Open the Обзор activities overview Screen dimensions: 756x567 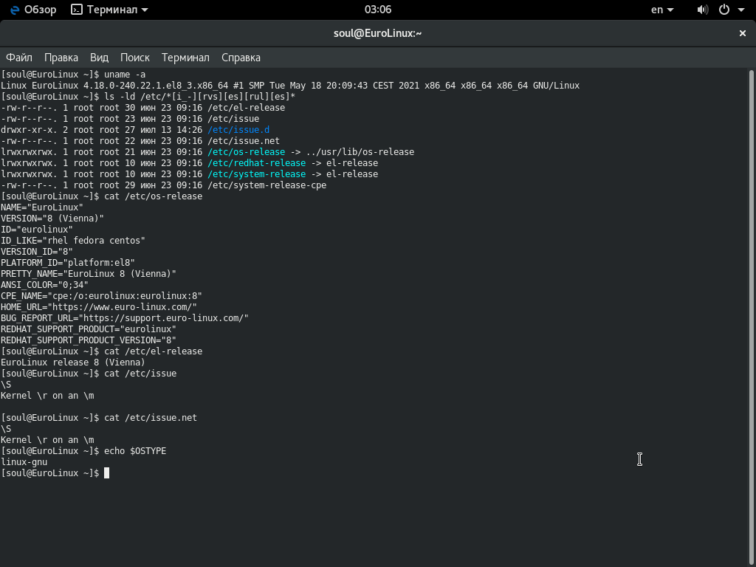(33, 10)
